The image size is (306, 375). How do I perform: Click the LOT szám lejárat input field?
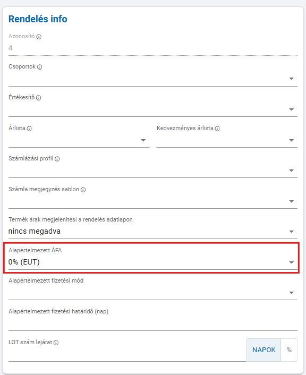click(127, 354)
